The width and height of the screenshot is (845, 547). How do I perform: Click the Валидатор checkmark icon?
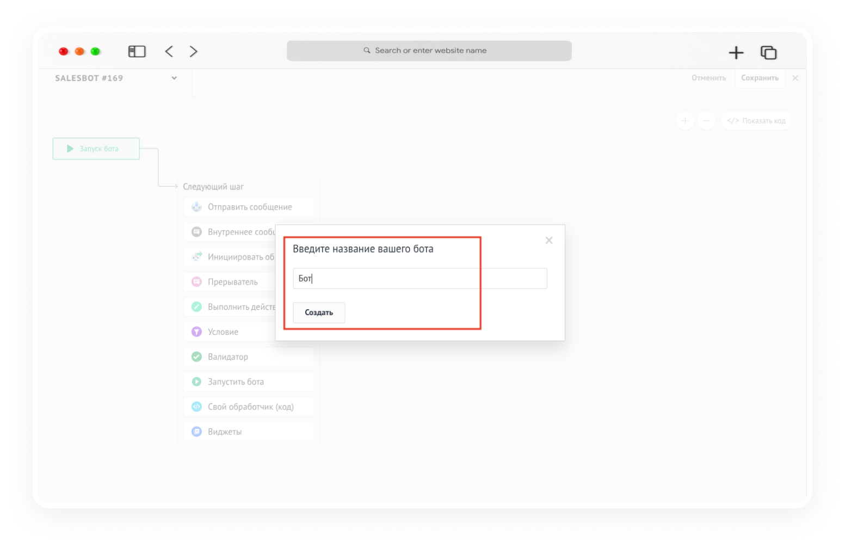196,357
